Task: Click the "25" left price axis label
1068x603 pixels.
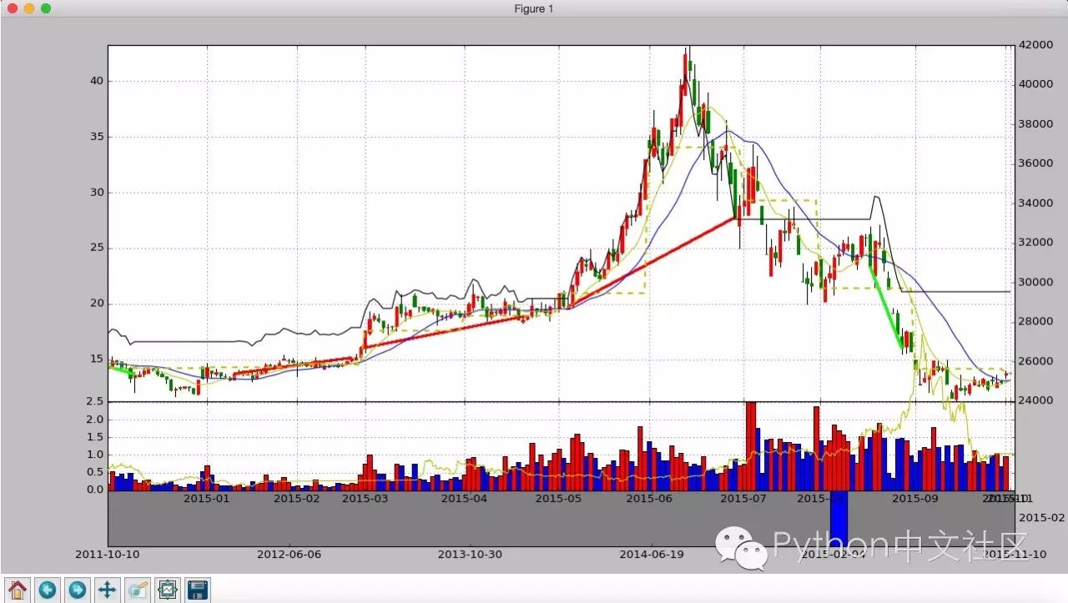Action: (x=96, y=248)
